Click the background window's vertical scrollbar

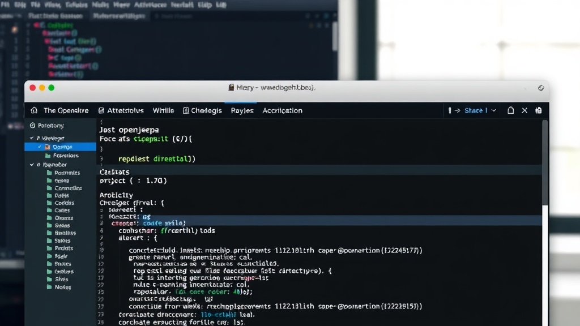coord(334,36)
